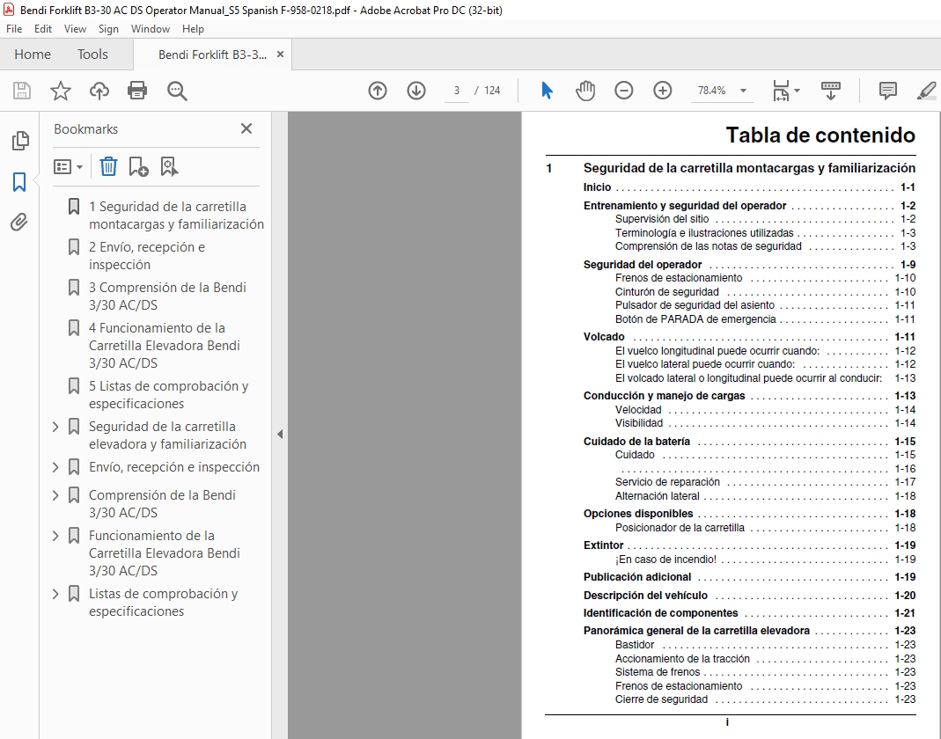Image resolution: width=941 pixels, height=739 pixels.
Task: Choose the selection arrow tool
Action: (x=547, y=91)
